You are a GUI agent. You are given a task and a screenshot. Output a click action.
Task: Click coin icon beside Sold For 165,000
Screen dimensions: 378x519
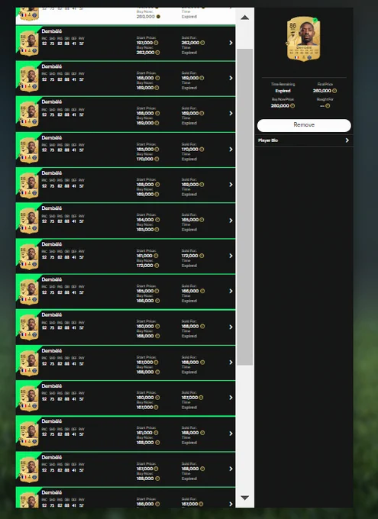pyautogui.click(x=202, y=220)
